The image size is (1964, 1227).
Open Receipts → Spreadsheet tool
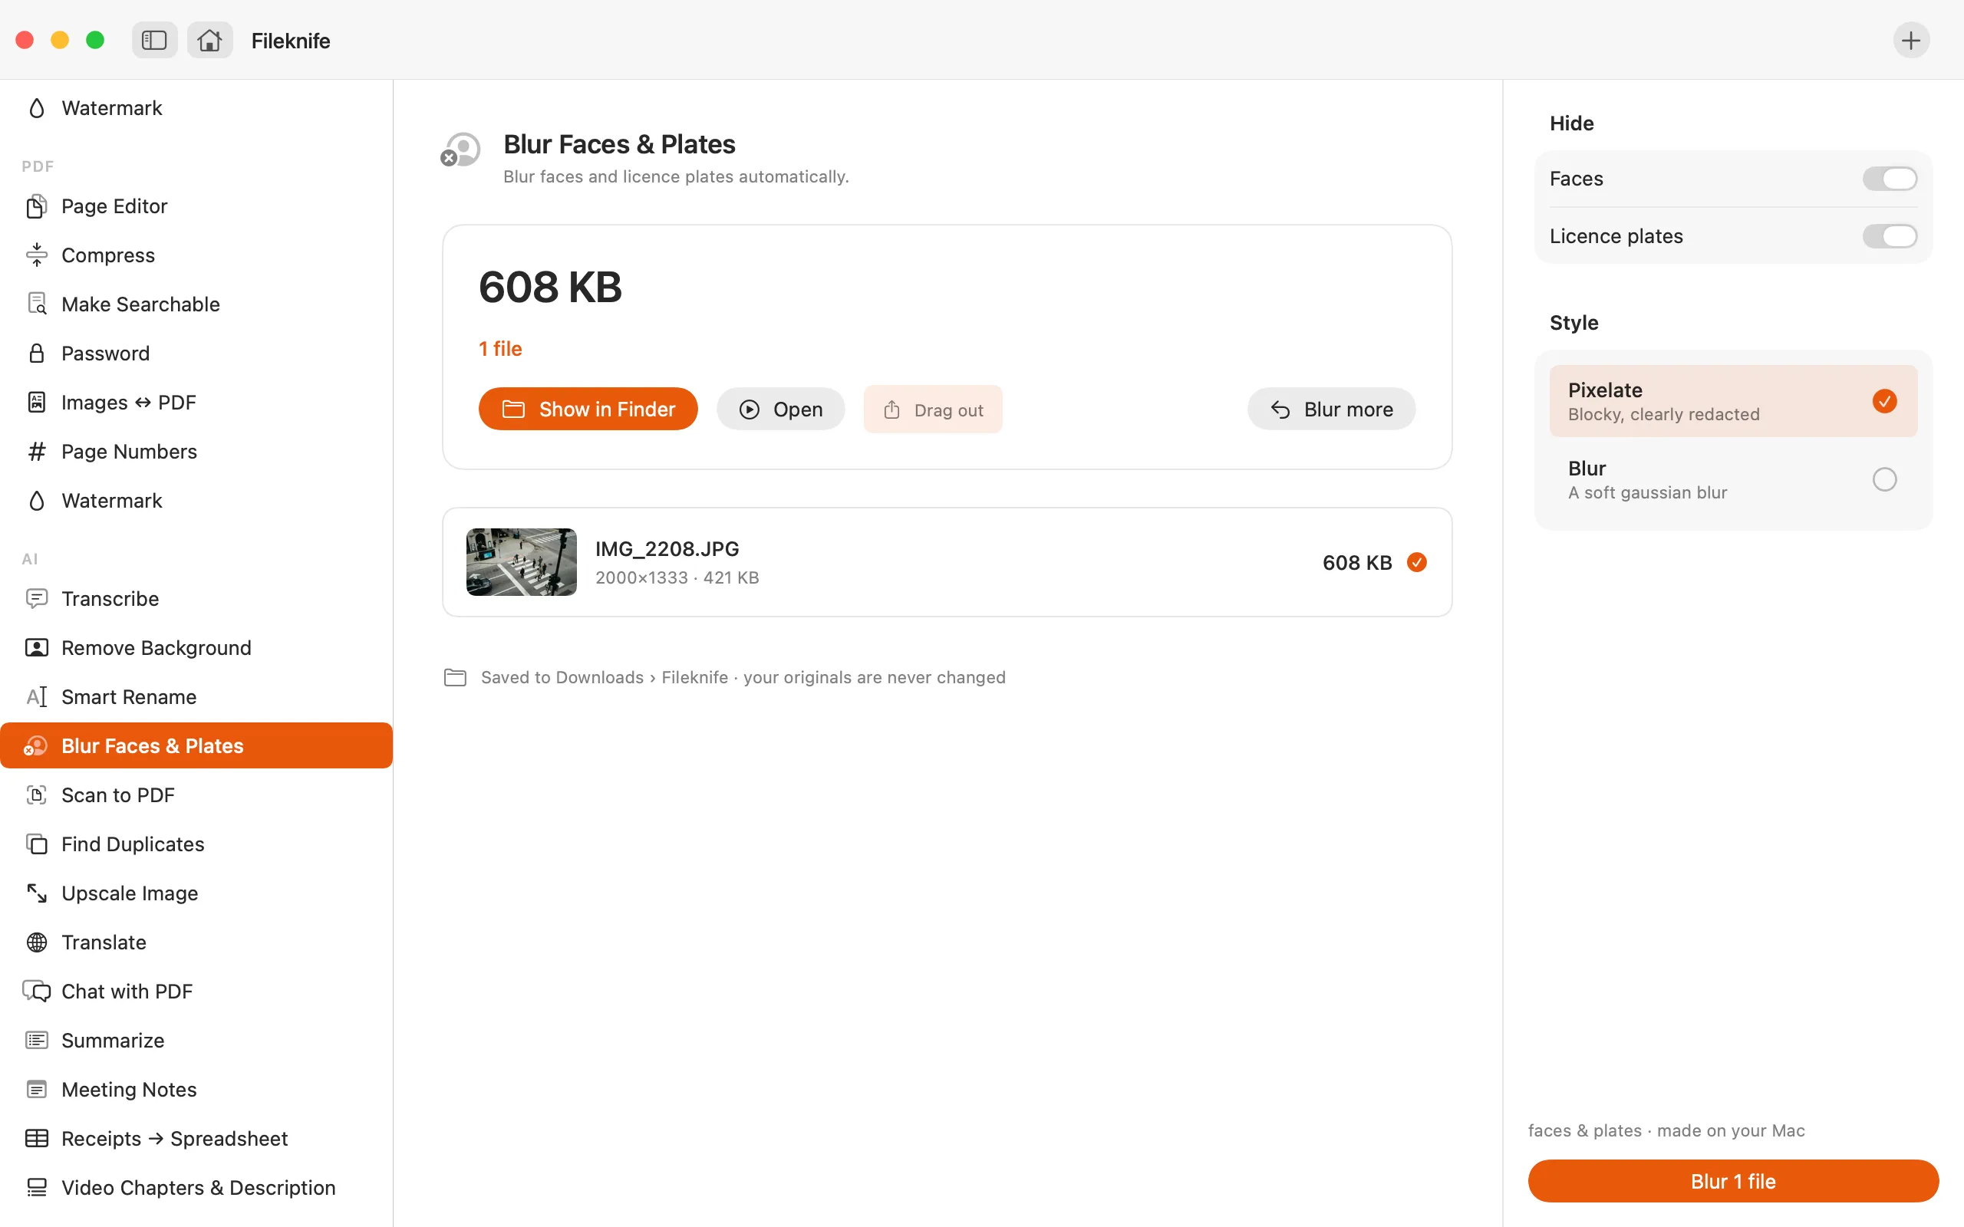[x=196, y=1139]
